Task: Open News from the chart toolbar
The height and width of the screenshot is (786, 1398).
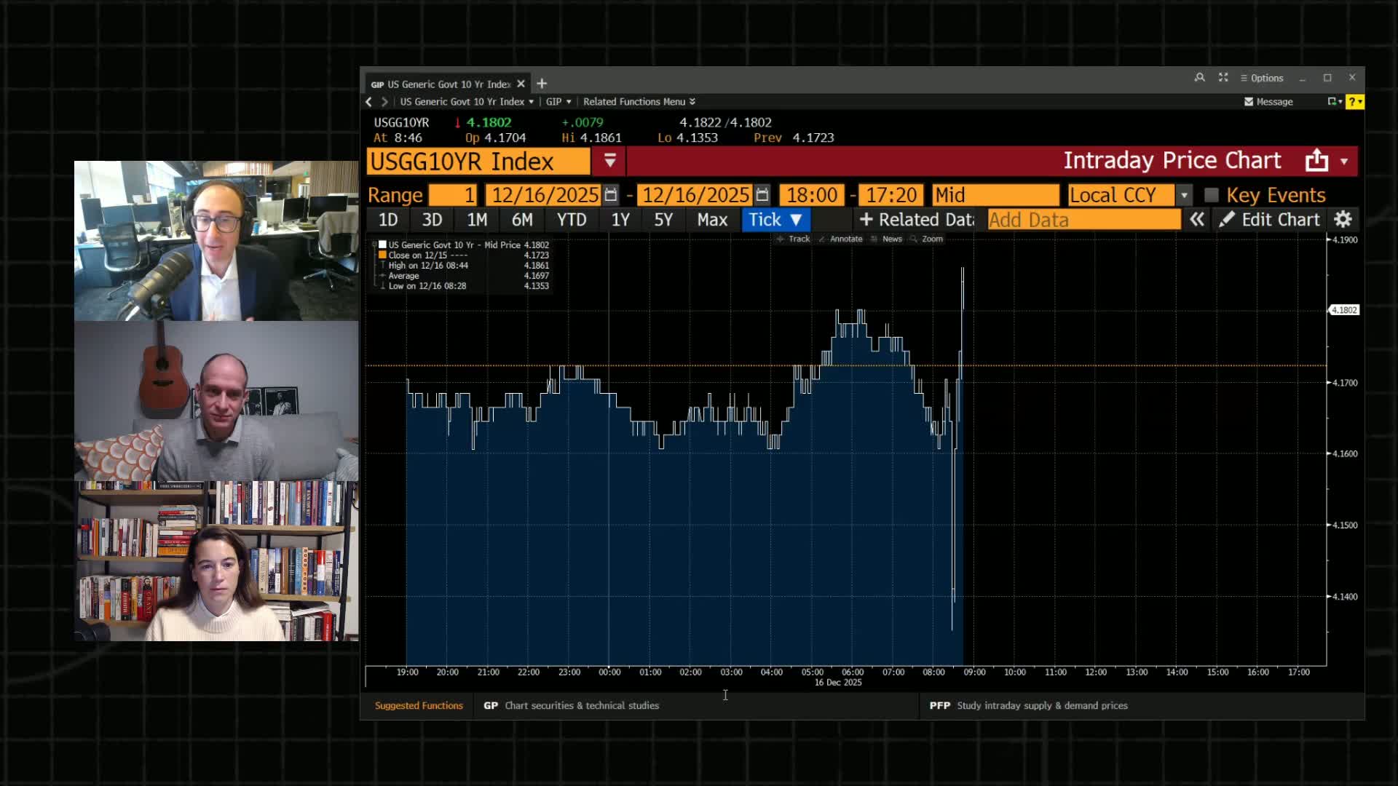Action: 875,239
